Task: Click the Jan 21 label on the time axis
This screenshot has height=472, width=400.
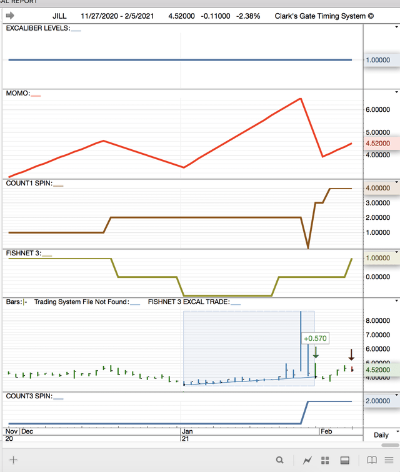Action: coord(187,435)
